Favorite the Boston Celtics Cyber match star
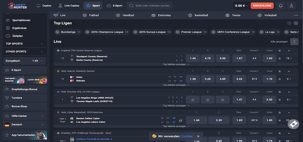 click(279, 120)
